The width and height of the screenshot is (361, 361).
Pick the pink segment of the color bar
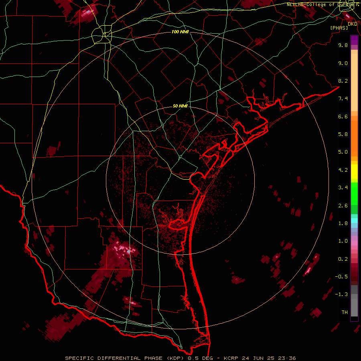click(354, 243)
